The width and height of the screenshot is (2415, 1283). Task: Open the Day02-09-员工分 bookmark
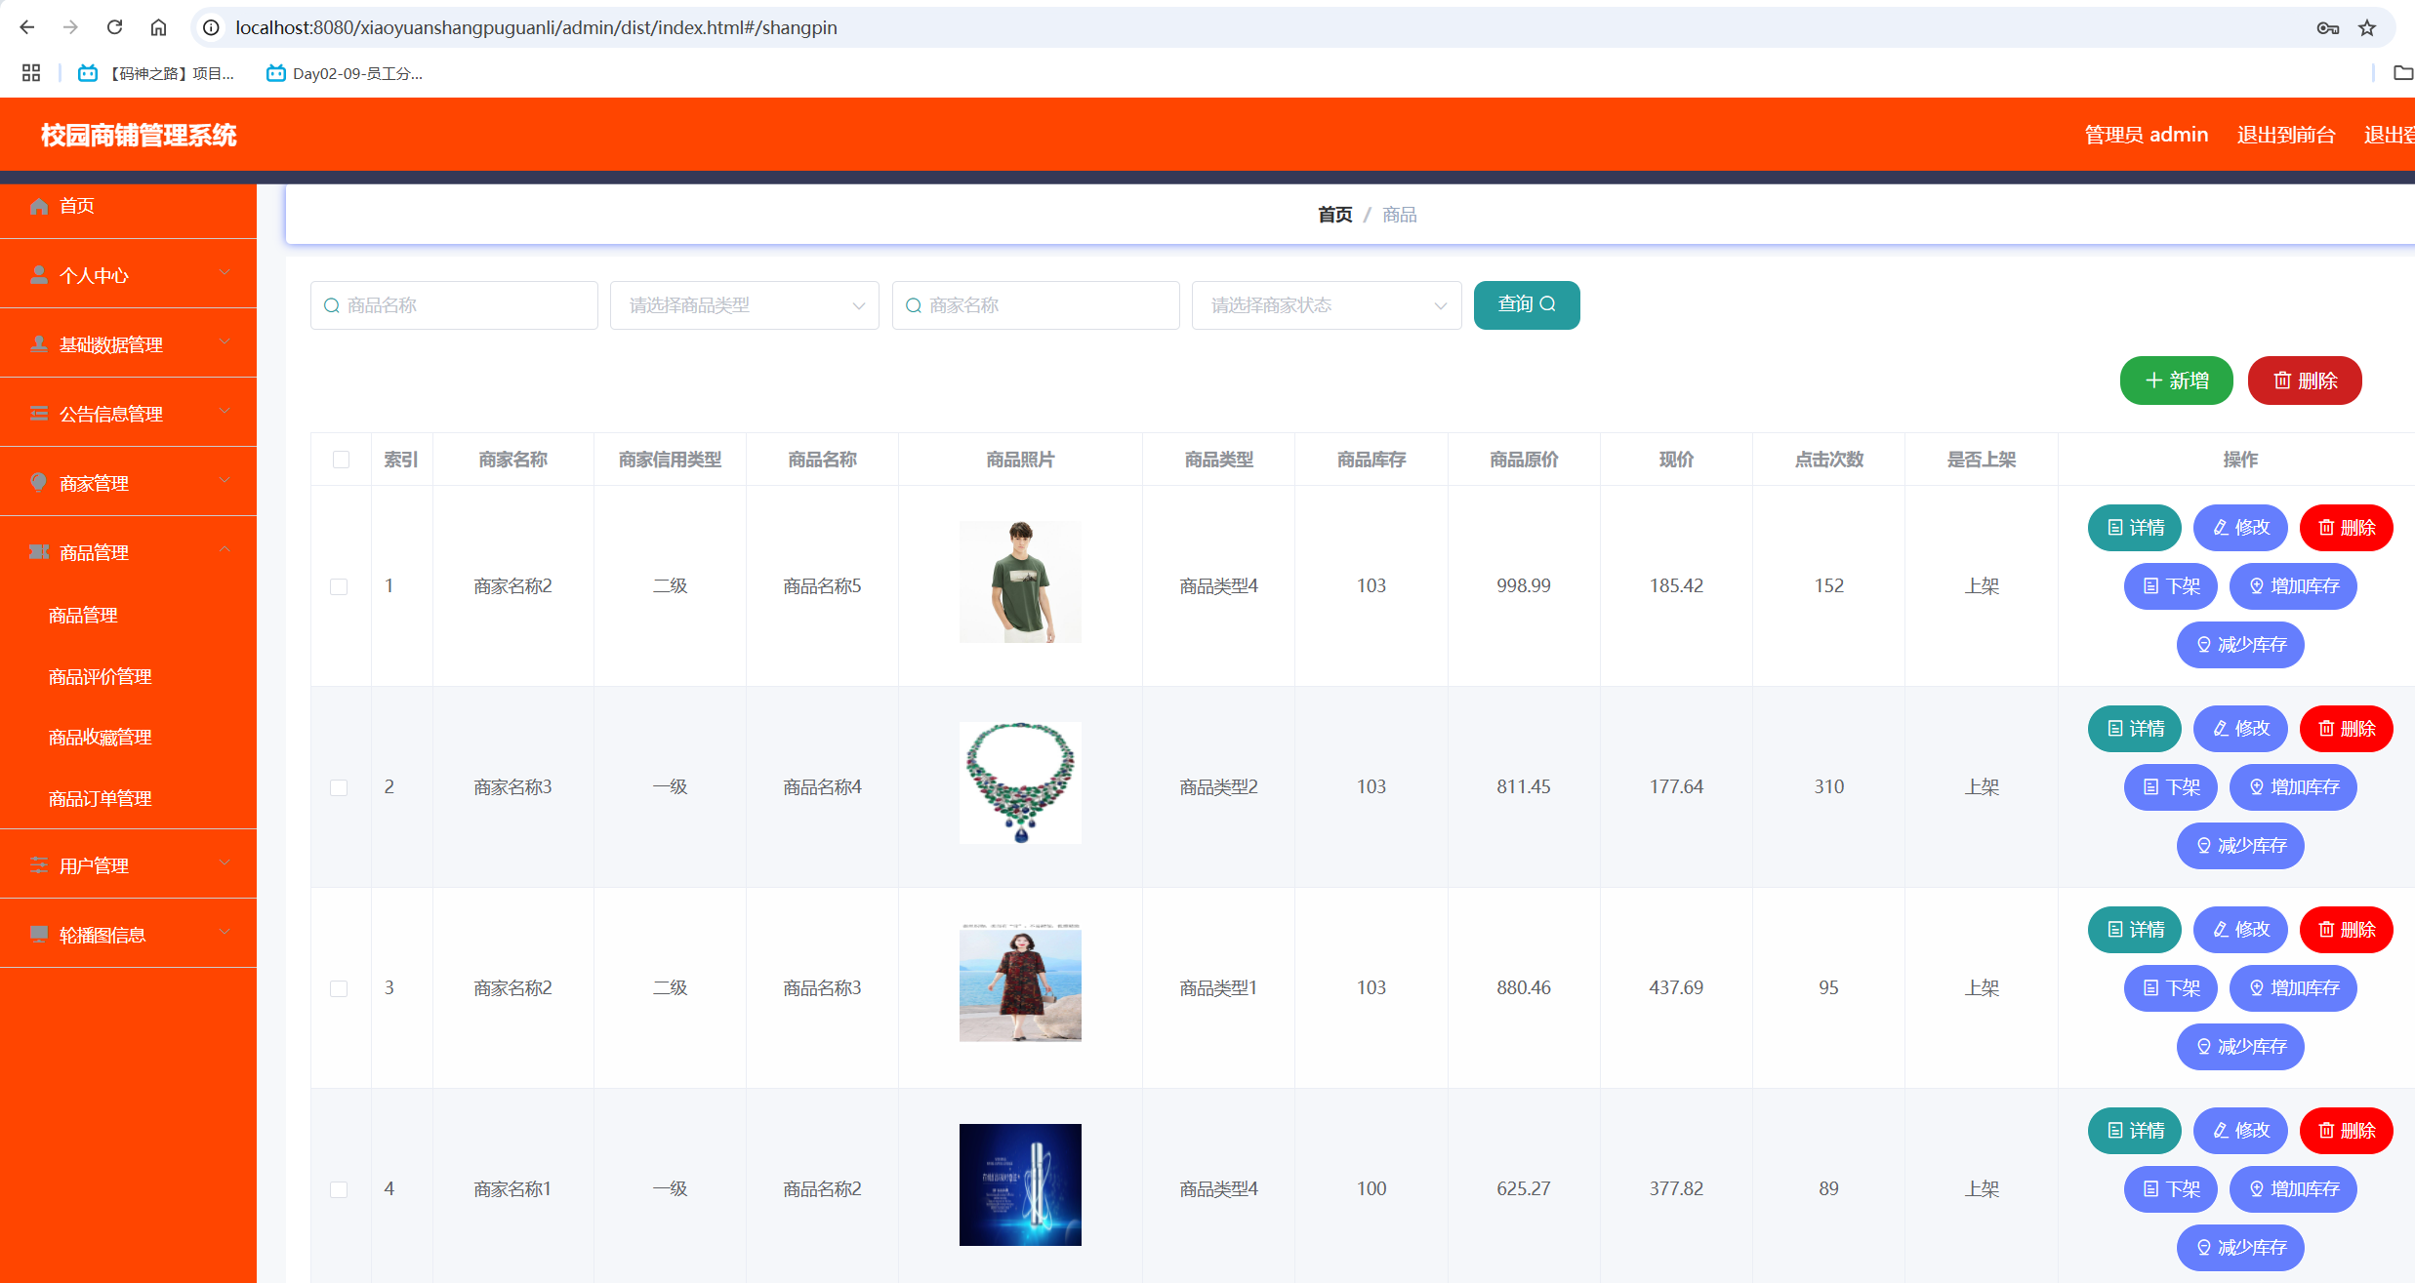click(x=345, y=73)
